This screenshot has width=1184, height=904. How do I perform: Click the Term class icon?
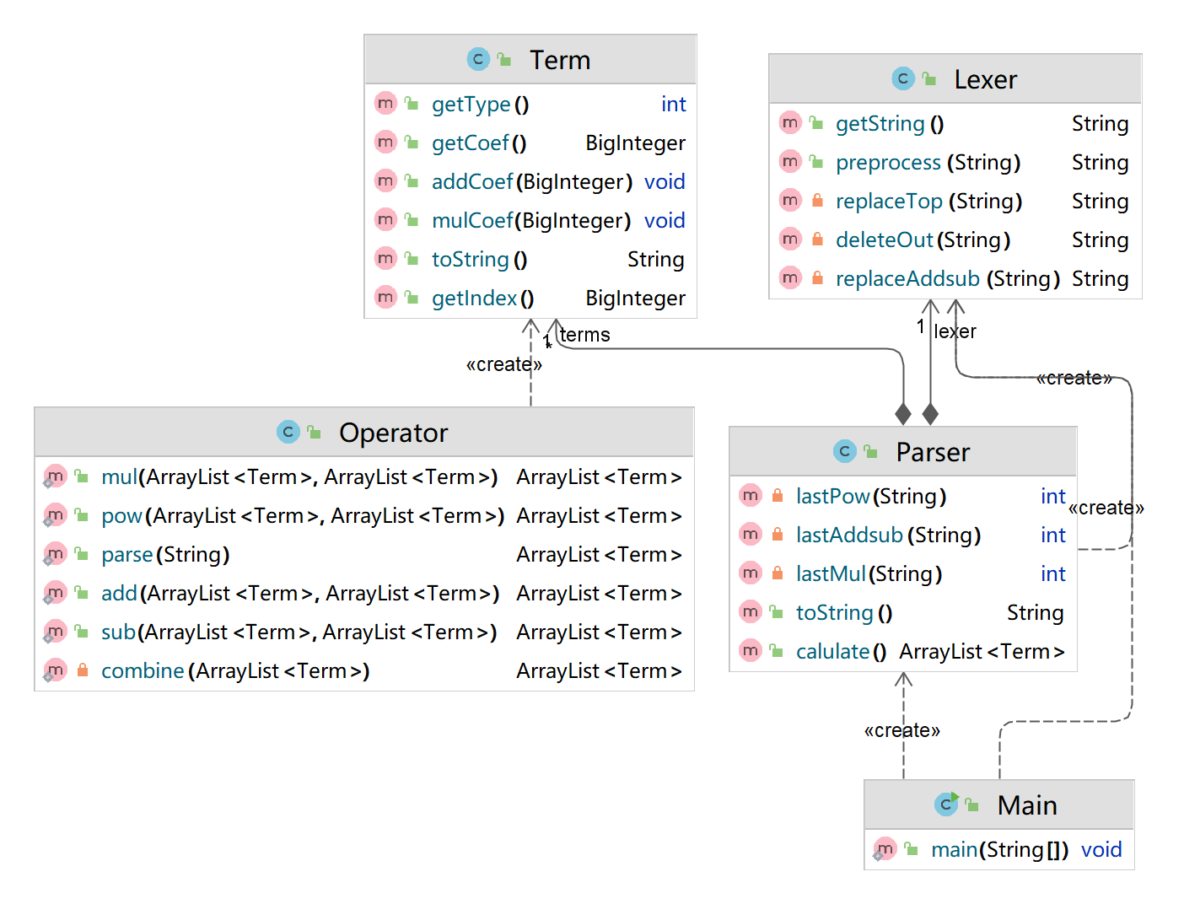[478, 59]
